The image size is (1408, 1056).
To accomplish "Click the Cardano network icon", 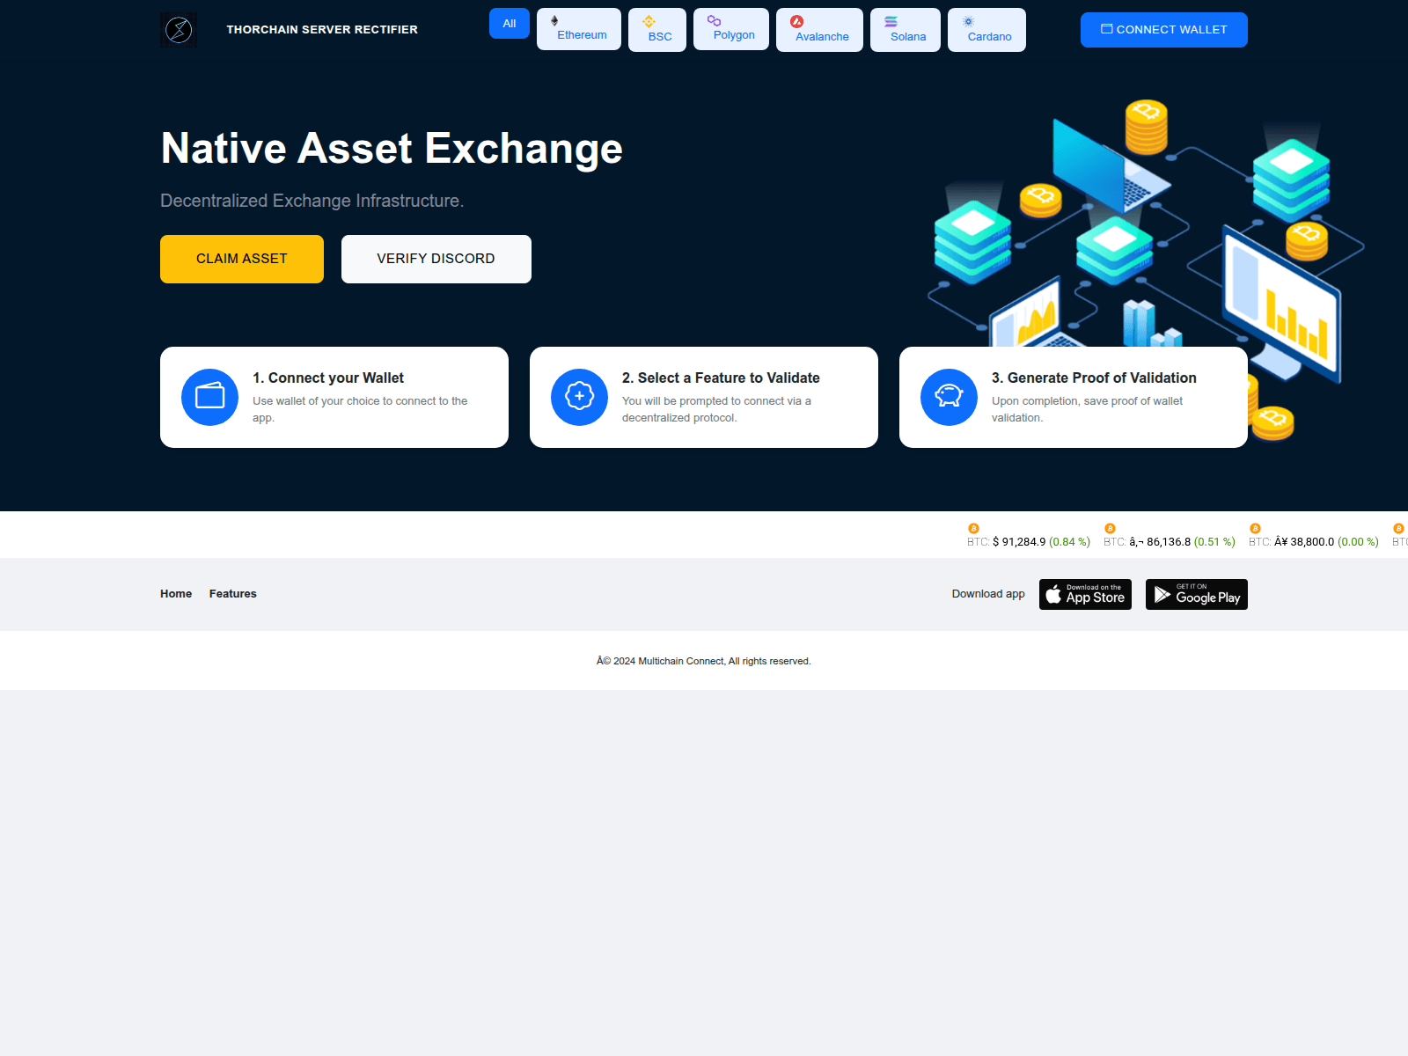I will (x=969, y=21).
